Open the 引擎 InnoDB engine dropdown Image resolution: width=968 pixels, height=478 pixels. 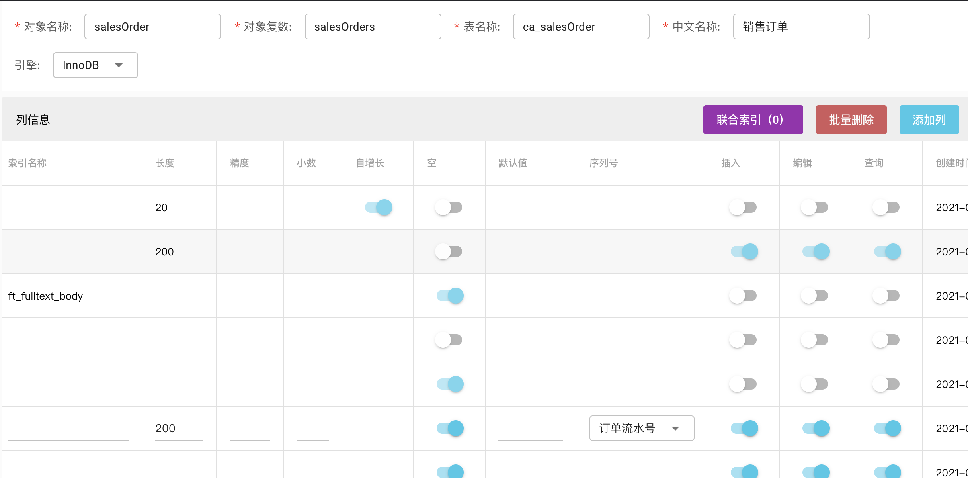[95, 65]
